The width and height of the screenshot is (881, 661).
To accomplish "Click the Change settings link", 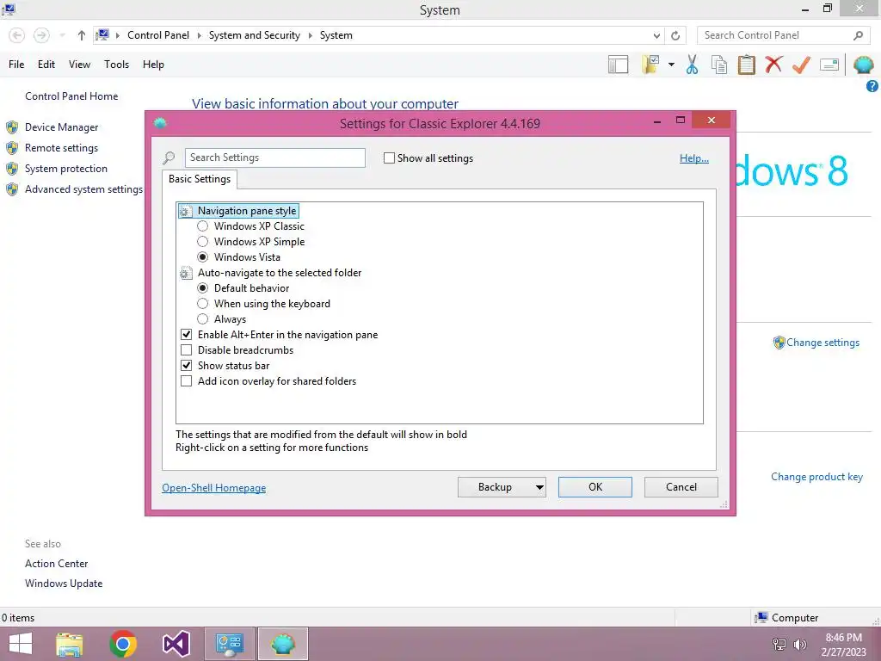I will pyautogui.click(x=822, y=343).
